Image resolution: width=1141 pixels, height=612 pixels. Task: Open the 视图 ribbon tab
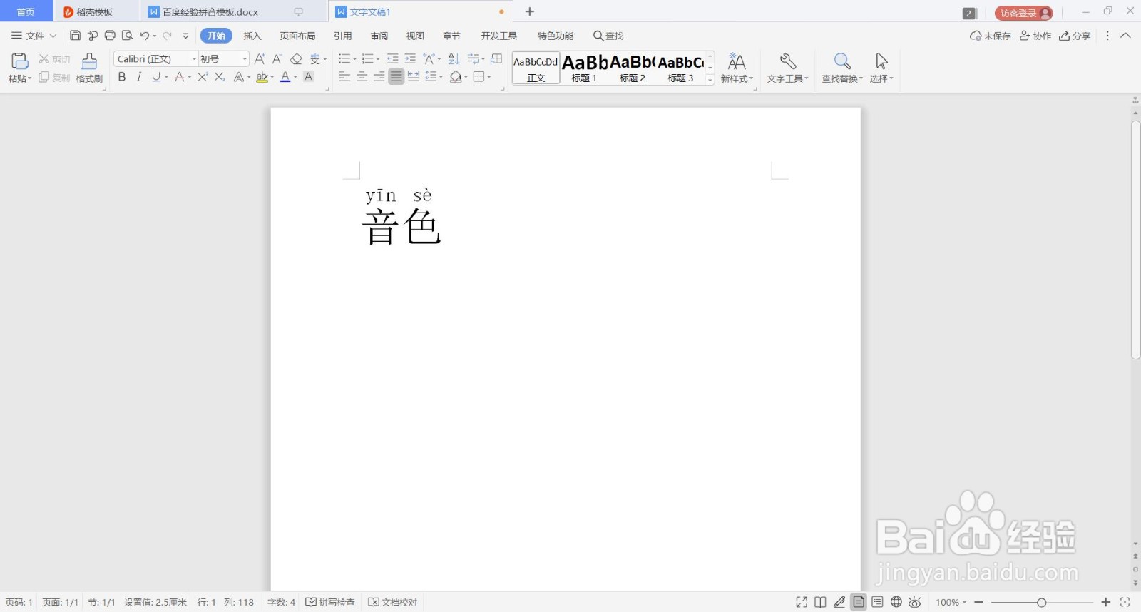click(x=415, y=36)
